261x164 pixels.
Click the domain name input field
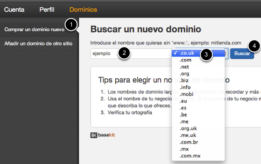pos(131,54)
